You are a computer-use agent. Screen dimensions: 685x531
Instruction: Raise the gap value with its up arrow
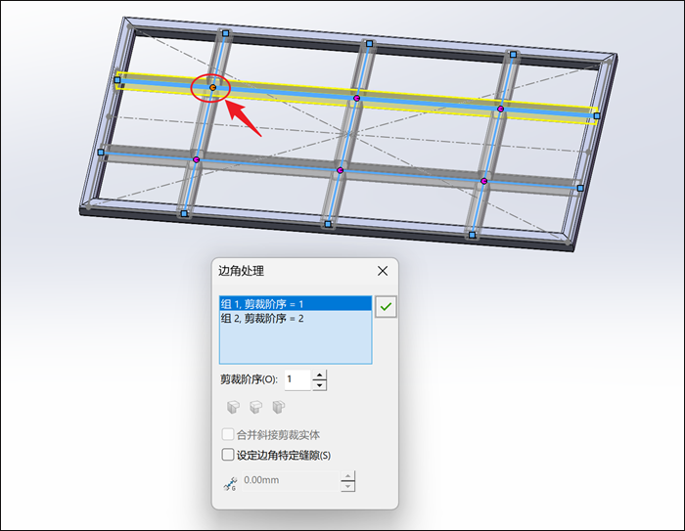click(347, 476)
